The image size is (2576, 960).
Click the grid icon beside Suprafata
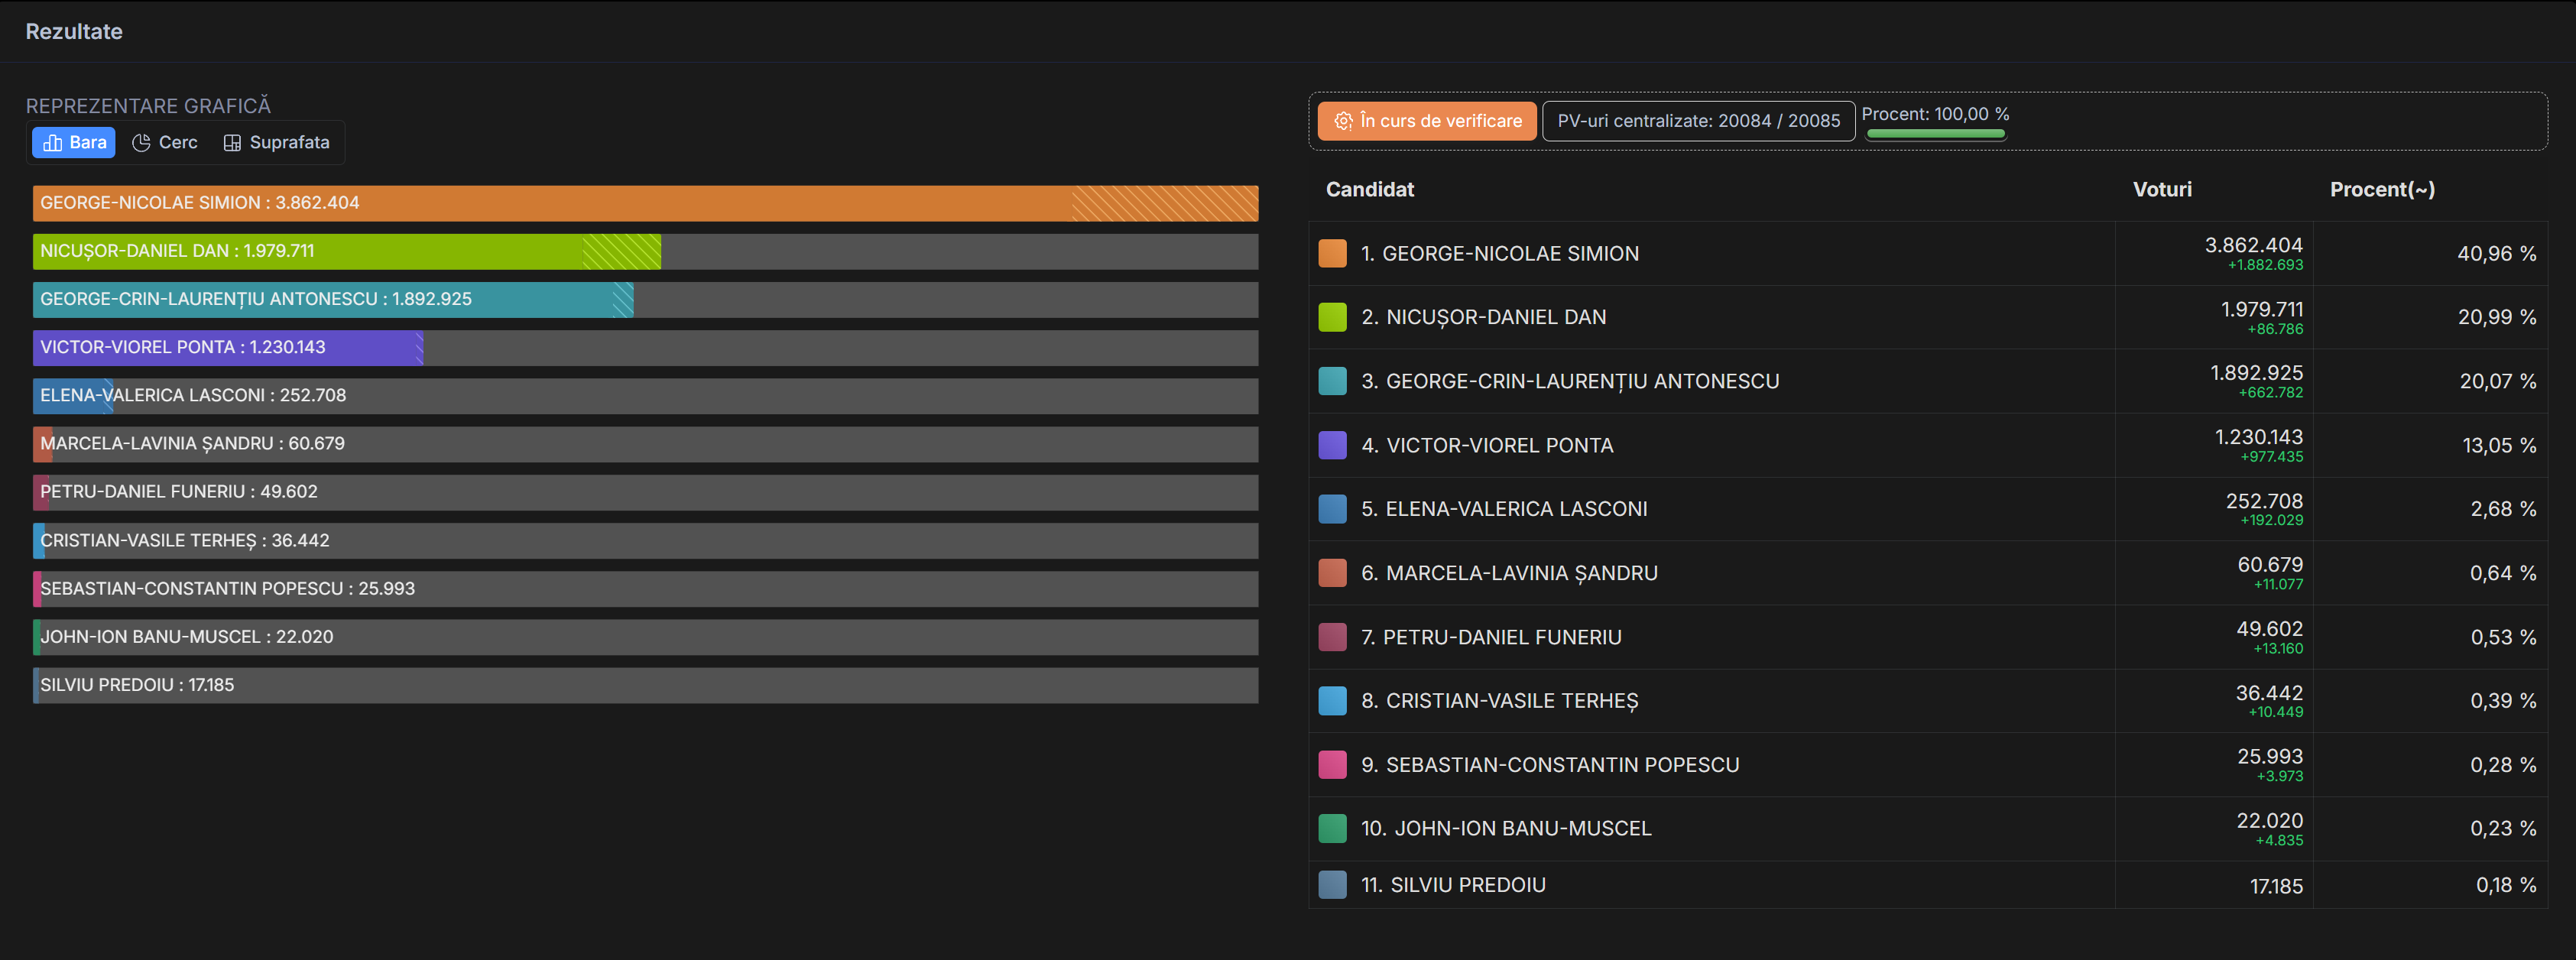tap(232, 143)
